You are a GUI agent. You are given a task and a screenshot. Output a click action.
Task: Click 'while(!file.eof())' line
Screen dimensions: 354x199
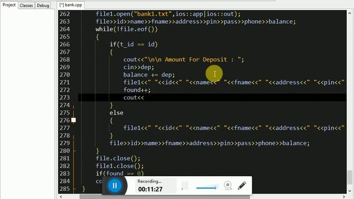click(x=127, y=29)
